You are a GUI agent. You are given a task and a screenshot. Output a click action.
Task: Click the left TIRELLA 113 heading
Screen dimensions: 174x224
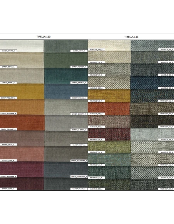coord(43,36)
